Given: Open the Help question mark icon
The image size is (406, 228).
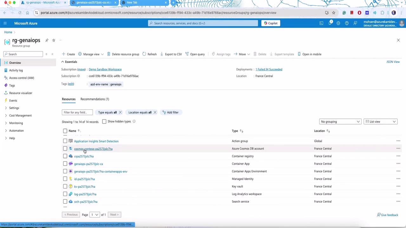Looking at the screenshot, I should coord(347,23).
